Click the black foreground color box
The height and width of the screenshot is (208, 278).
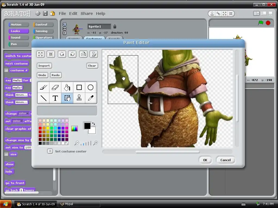coord(87,126)
